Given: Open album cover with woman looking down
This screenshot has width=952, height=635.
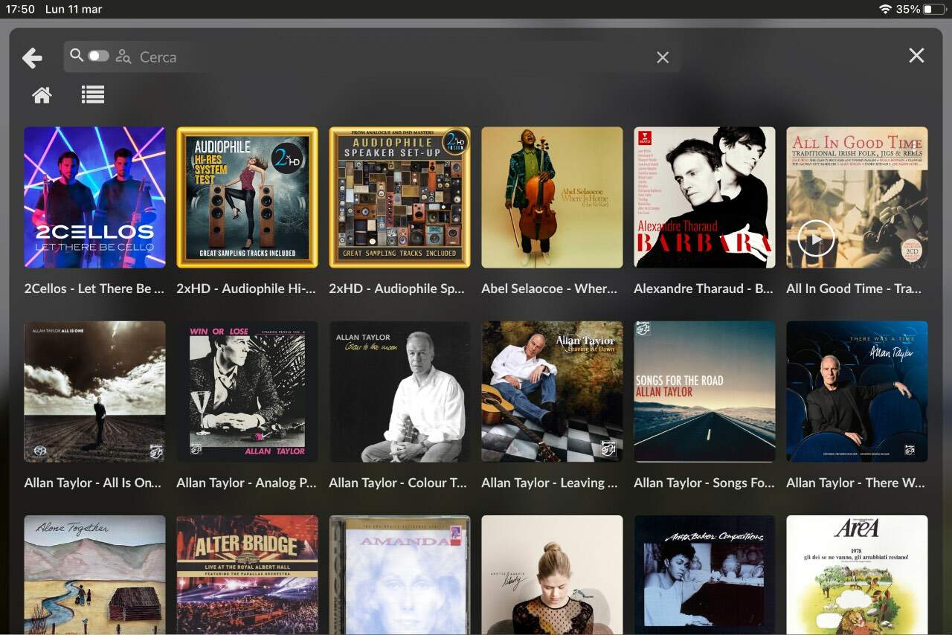Looking at the screenshot, I should [552, 575].
